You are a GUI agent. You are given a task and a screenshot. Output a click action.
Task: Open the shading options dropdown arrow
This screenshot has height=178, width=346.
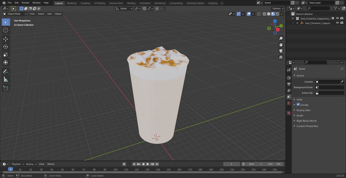point(282,14)
